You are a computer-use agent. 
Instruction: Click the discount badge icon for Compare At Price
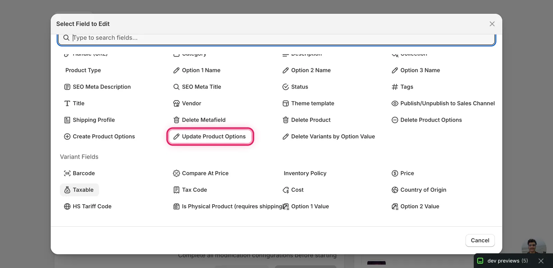click(x=176, y=173)
